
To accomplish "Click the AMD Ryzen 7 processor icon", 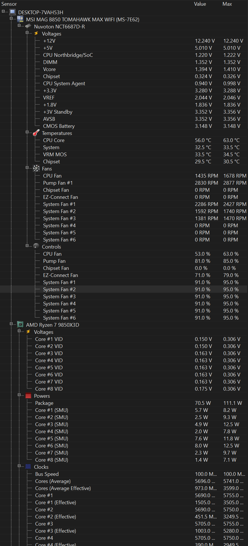I will (x=20, y=325).
